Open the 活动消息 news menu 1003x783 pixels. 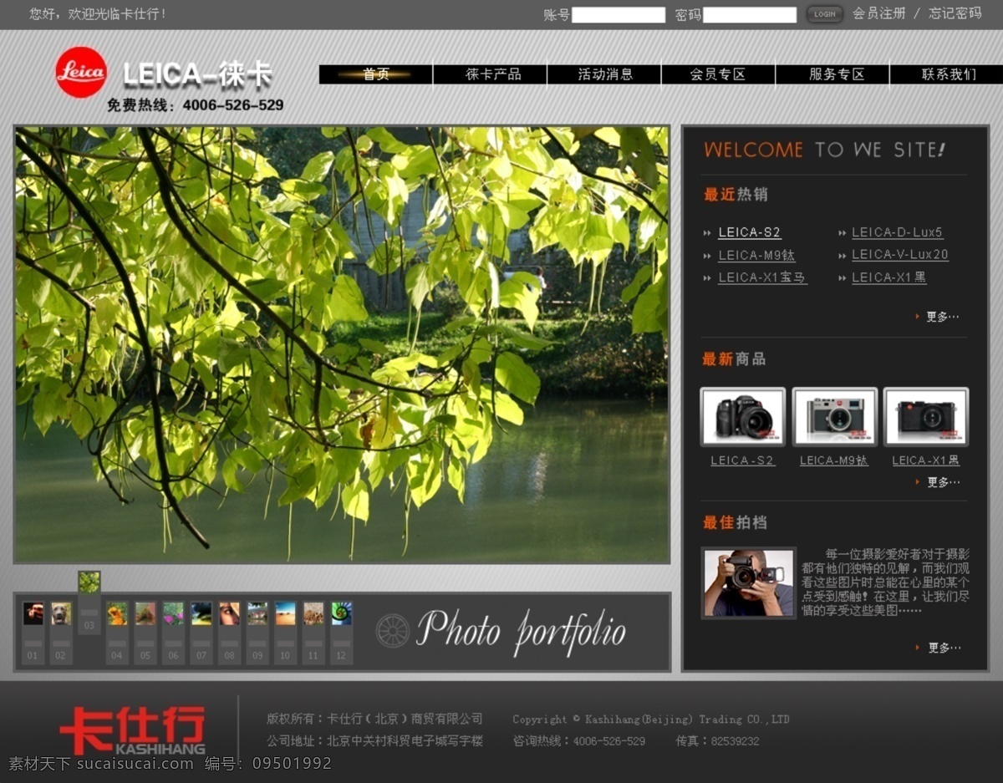(605, 74)
